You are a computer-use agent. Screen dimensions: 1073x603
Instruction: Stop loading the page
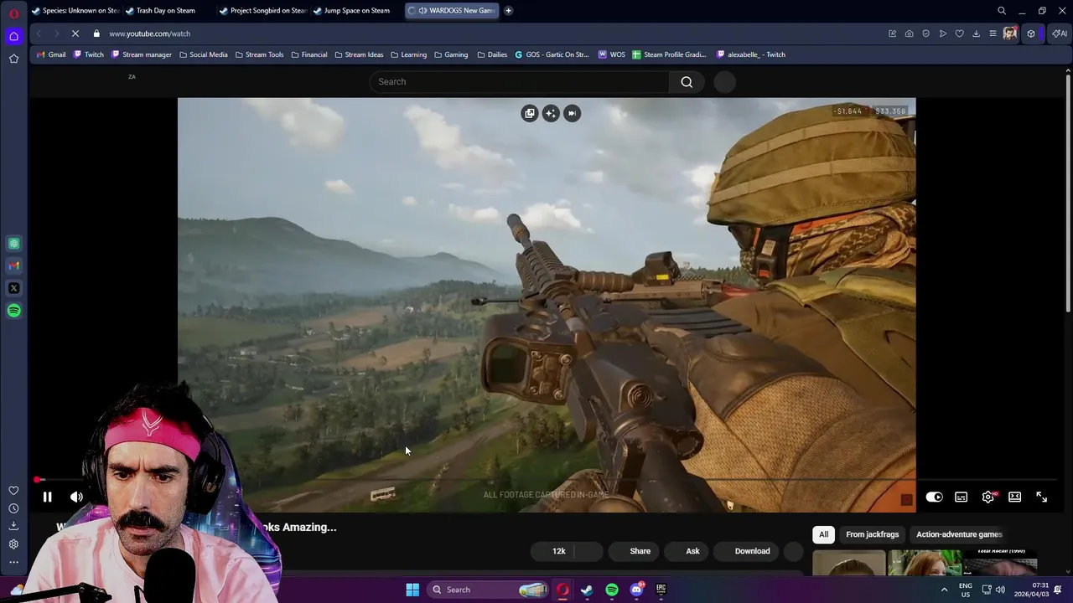(x=75, y=33)
